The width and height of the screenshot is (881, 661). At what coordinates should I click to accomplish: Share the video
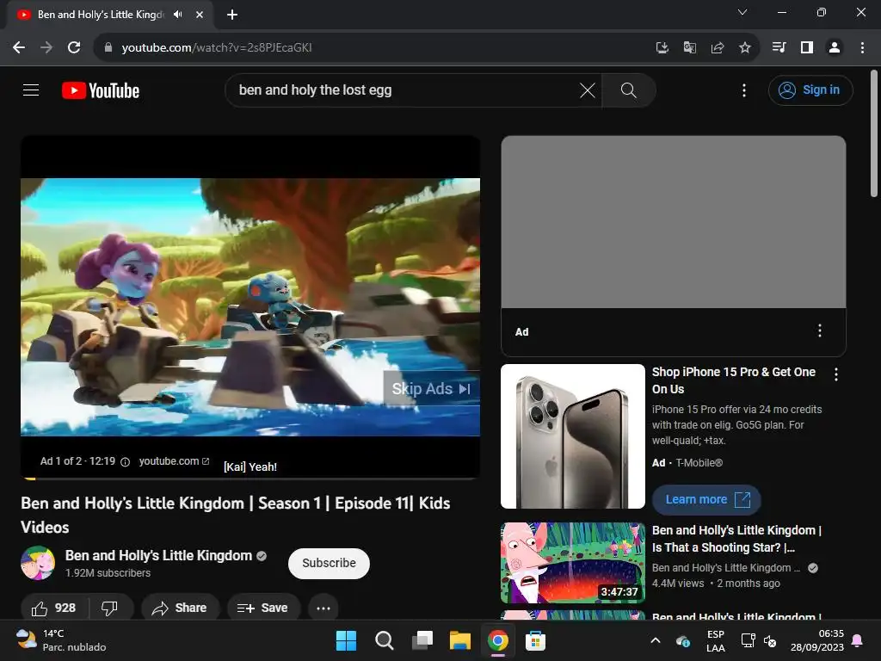pos(180,608)
